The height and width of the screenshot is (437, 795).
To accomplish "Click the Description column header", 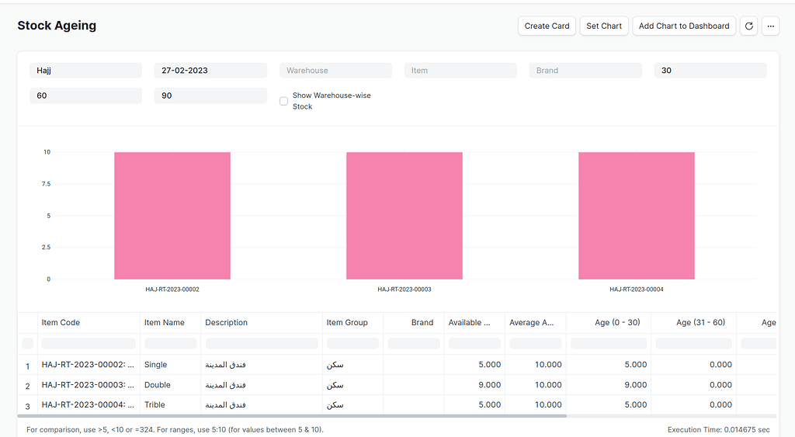I will tap(262, 322).
